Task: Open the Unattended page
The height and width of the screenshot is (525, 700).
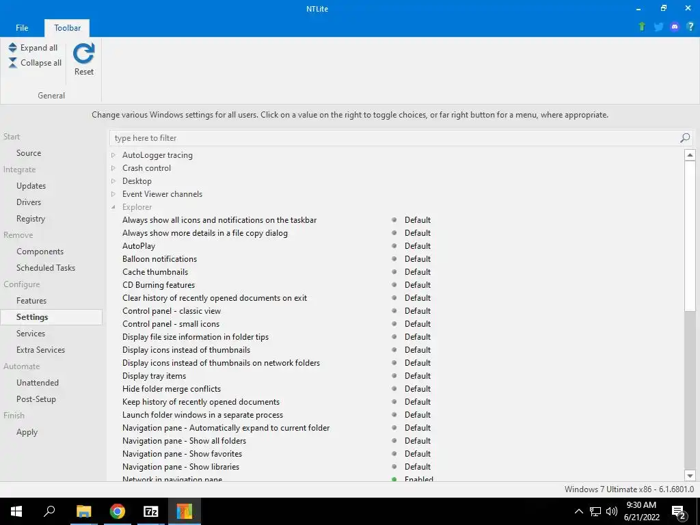Action: point(38,383)
